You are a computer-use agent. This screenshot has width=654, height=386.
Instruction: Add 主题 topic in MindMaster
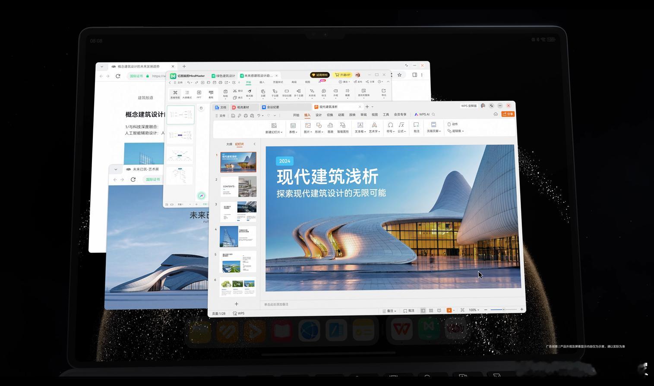(x=263, y=93)
